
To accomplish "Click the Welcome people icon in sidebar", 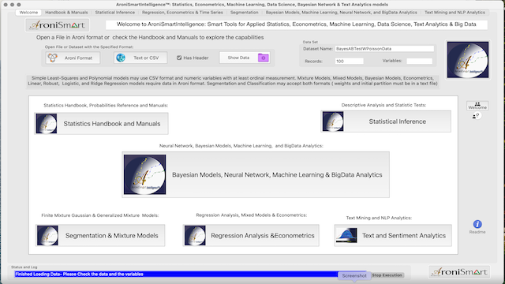I will point(477,106).
